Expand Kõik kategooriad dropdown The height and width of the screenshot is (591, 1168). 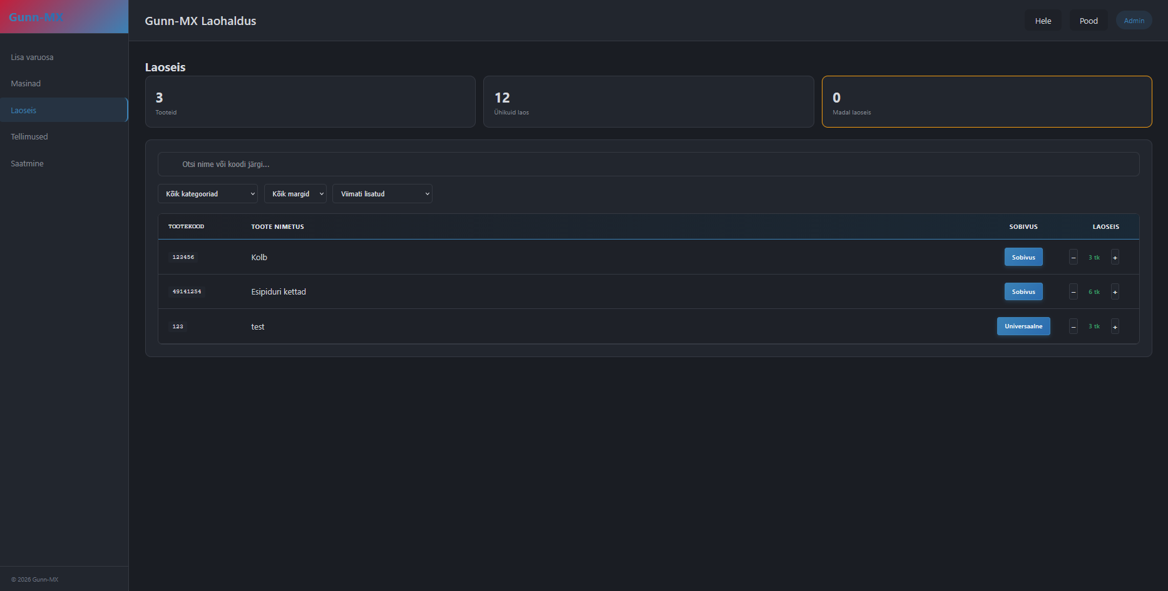pos(208,194)
